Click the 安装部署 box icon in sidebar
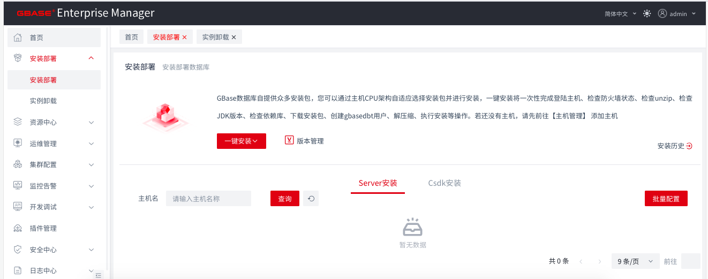The width and height of the screenshot is (708, 279). (x=18, y=58)
